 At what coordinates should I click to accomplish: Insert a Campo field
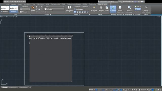coord(107,9)
